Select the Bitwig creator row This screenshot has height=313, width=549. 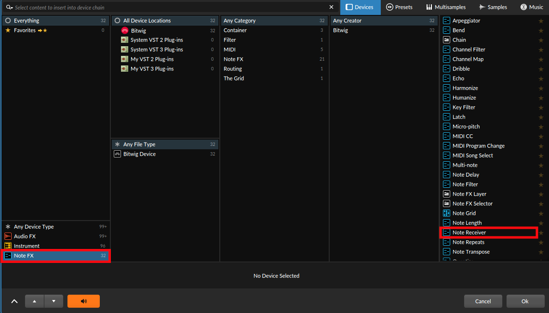[384, 30]
